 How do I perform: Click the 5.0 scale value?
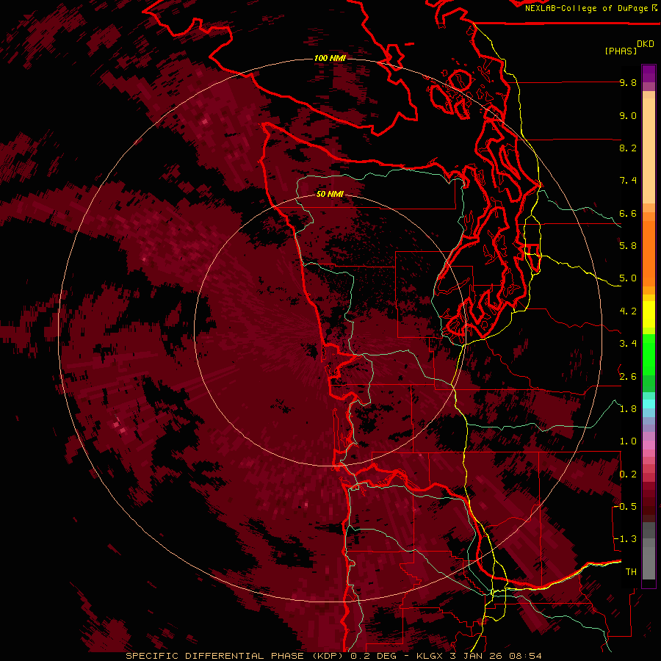(628, 278)
